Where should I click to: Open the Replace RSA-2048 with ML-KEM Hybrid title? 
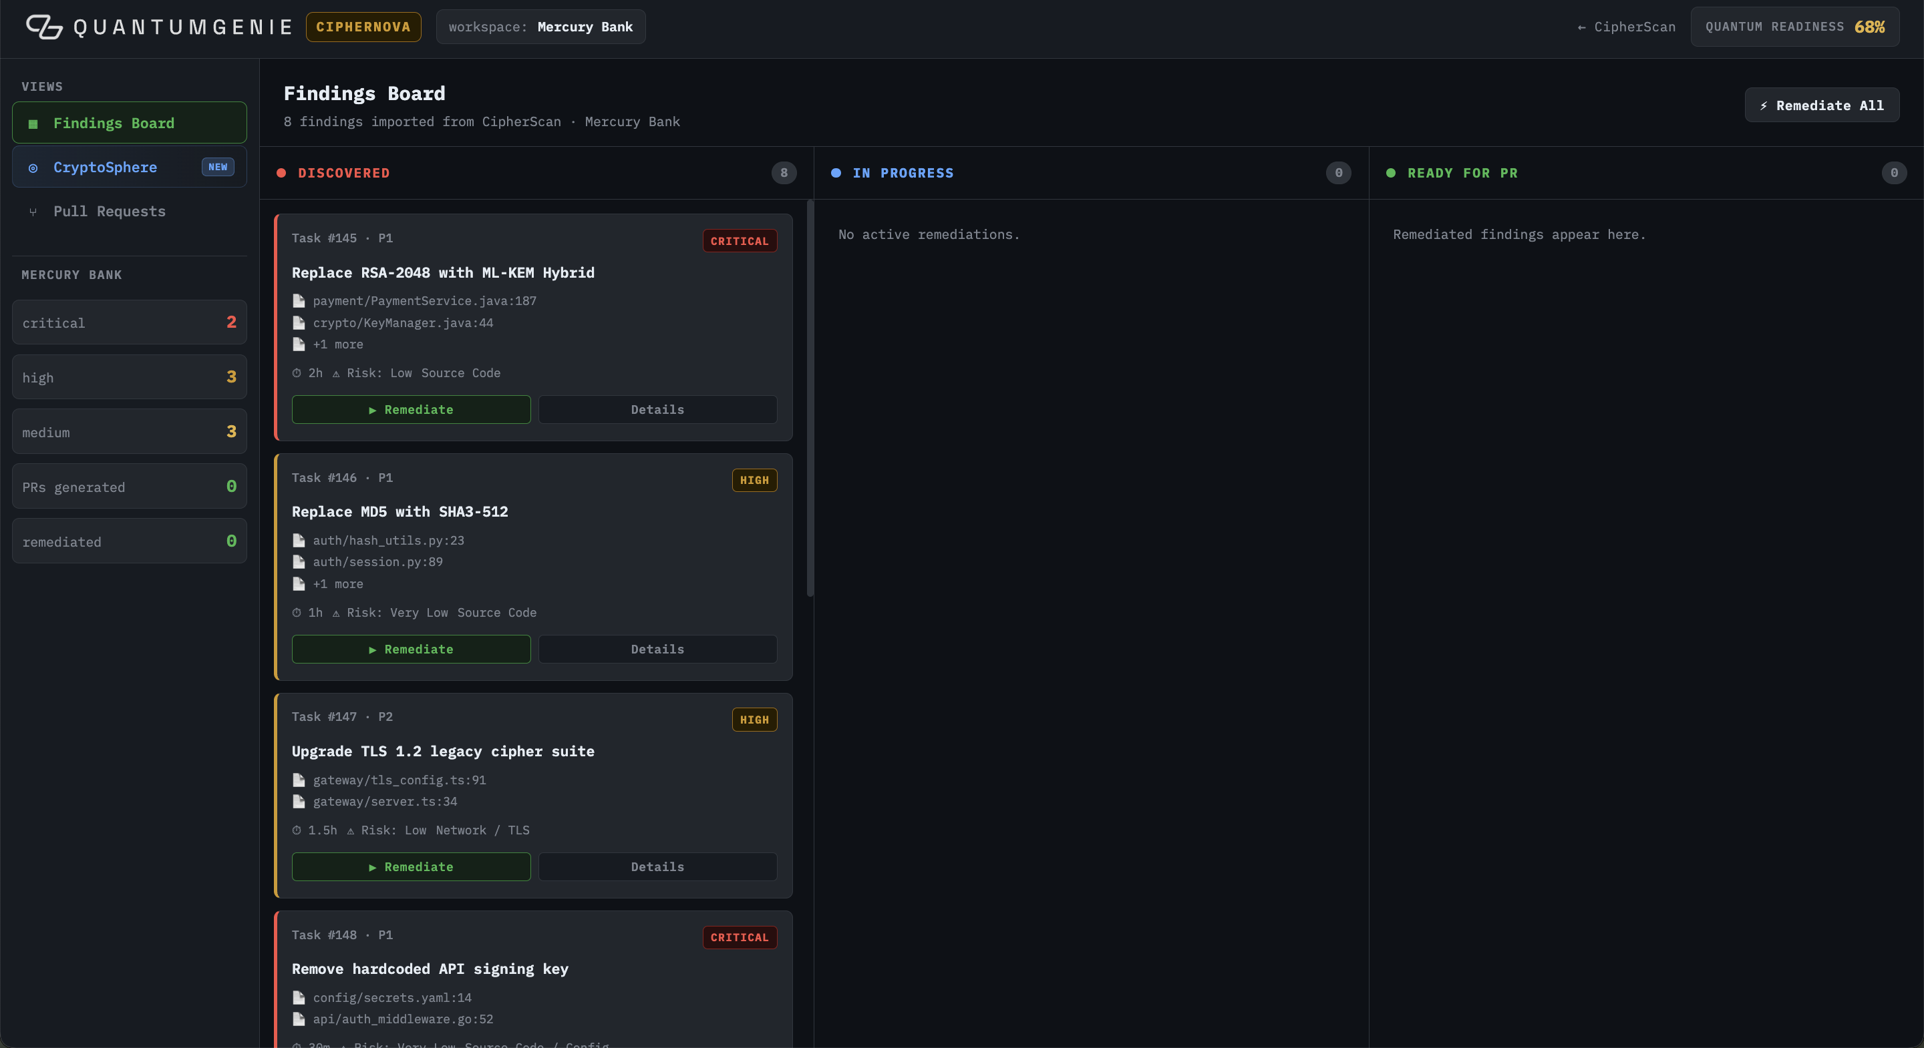443,272
